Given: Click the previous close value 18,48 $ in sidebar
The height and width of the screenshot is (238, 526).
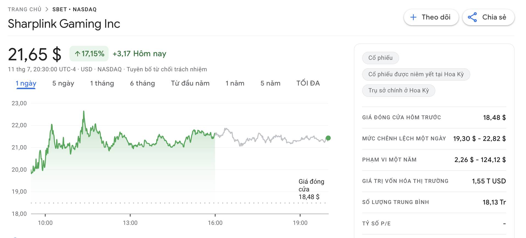Looking at the screenshot, I should (494, 117).
